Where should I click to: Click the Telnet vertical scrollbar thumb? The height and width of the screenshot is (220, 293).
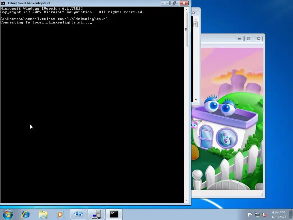point(186,30)
